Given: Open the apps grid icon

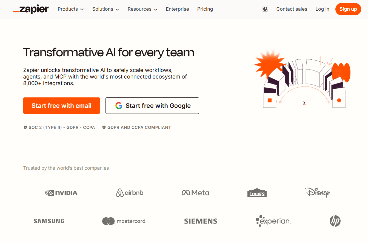Looking at the screenshot, I should tap(265, 9).
